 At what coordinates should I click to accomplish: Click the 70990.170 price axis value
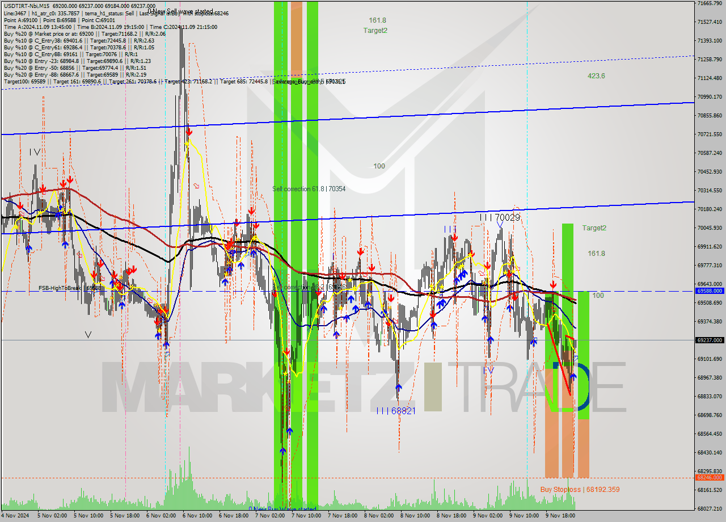(710, 97)
